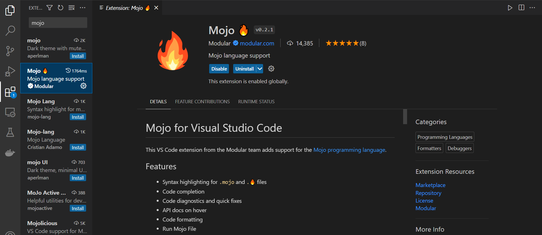The height and width of the screenshot is (235, 542).
Task: Select the Formatters category
Action: click(429, 148)
